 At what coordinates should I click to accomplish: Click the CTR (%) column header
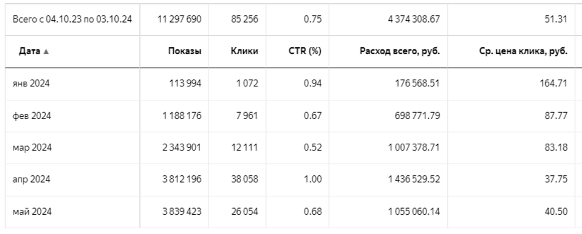[x=306, y=51]
